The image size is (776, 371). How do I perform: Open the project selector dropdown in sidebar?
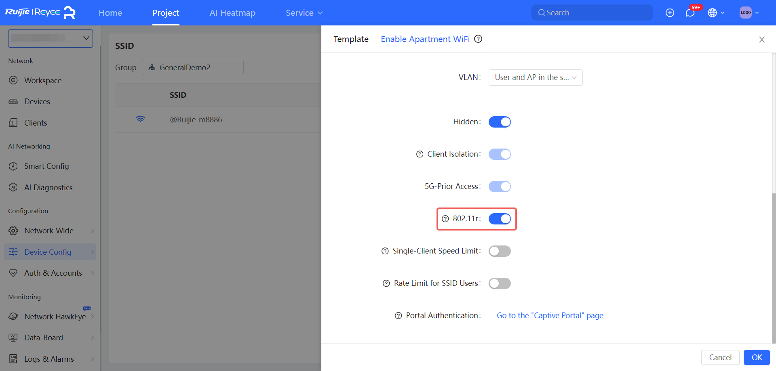click(51, 38)
